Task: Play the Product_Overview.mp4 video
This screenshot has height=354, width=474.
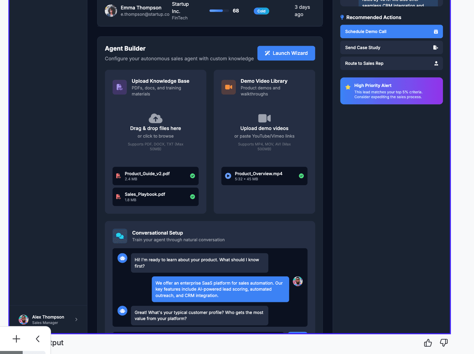Action: click(x=228, y=176)
